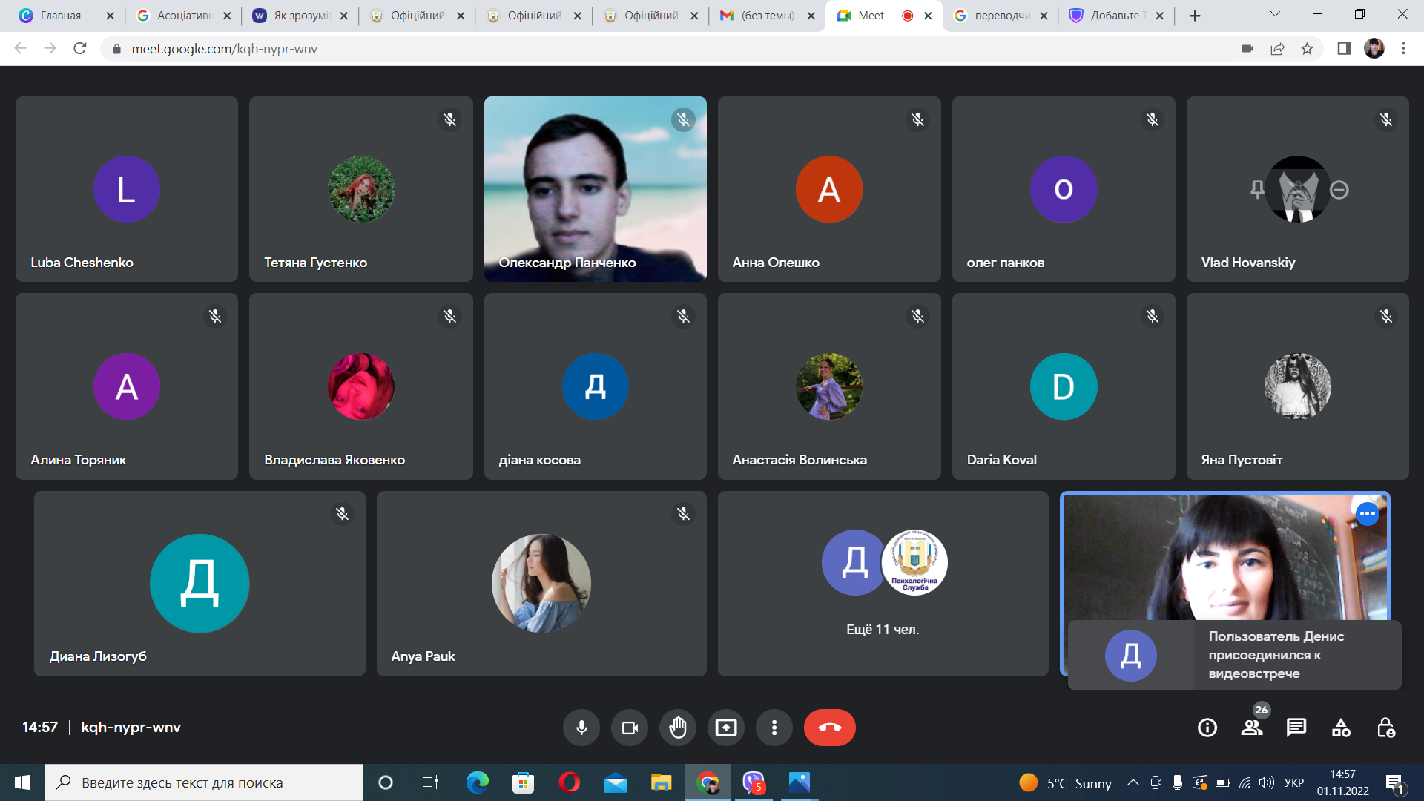Show the participants list icon
Viewport: 1424px width, 801px height.
1252,728
